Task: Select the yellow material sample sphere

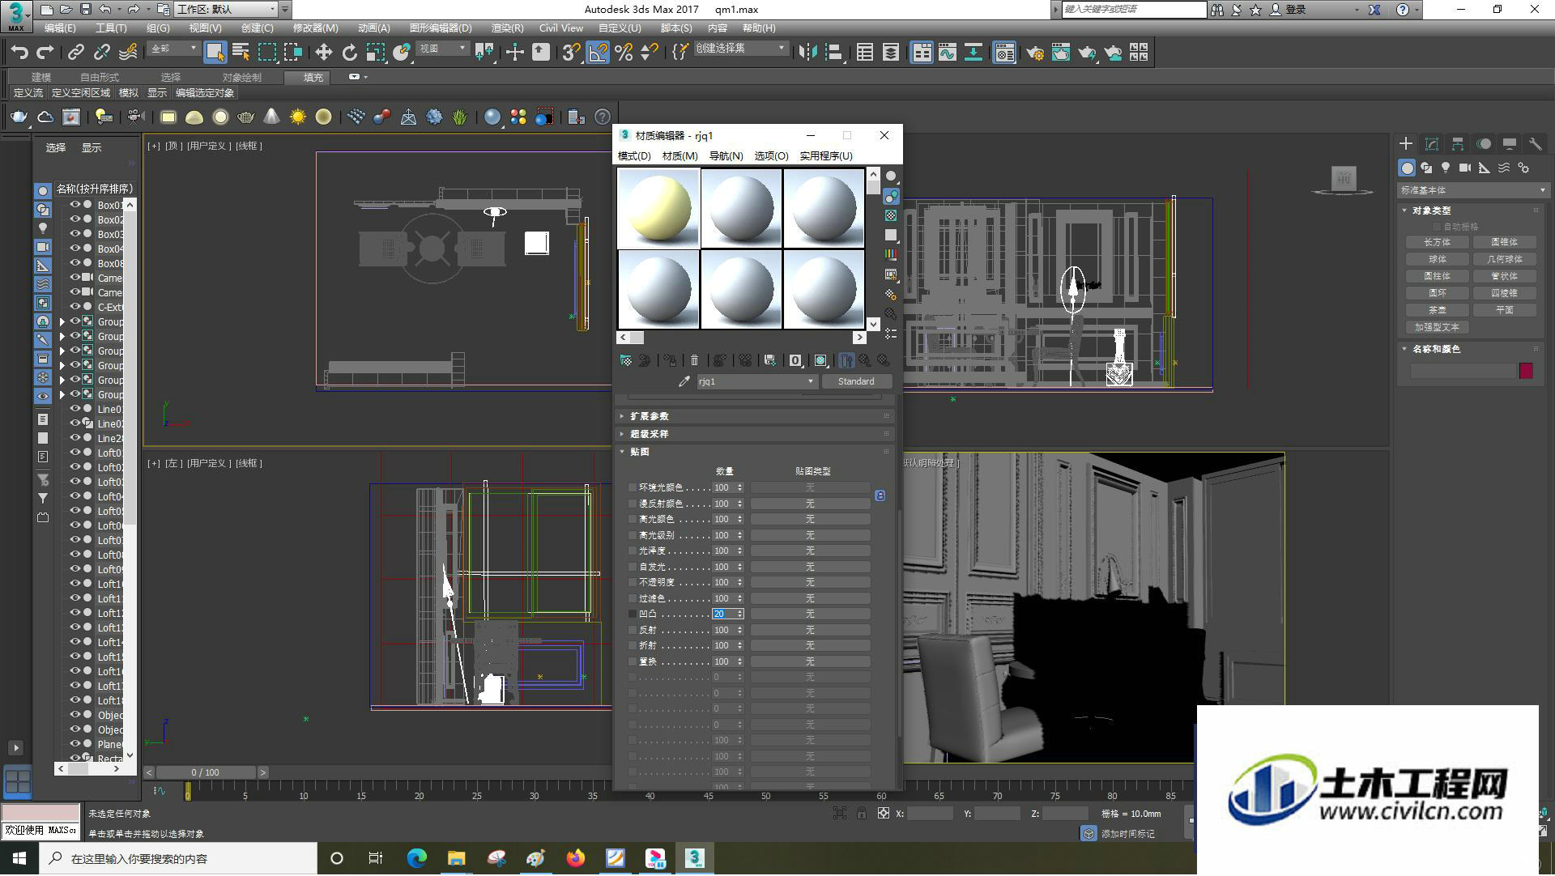Action: [x=658, y=207]
